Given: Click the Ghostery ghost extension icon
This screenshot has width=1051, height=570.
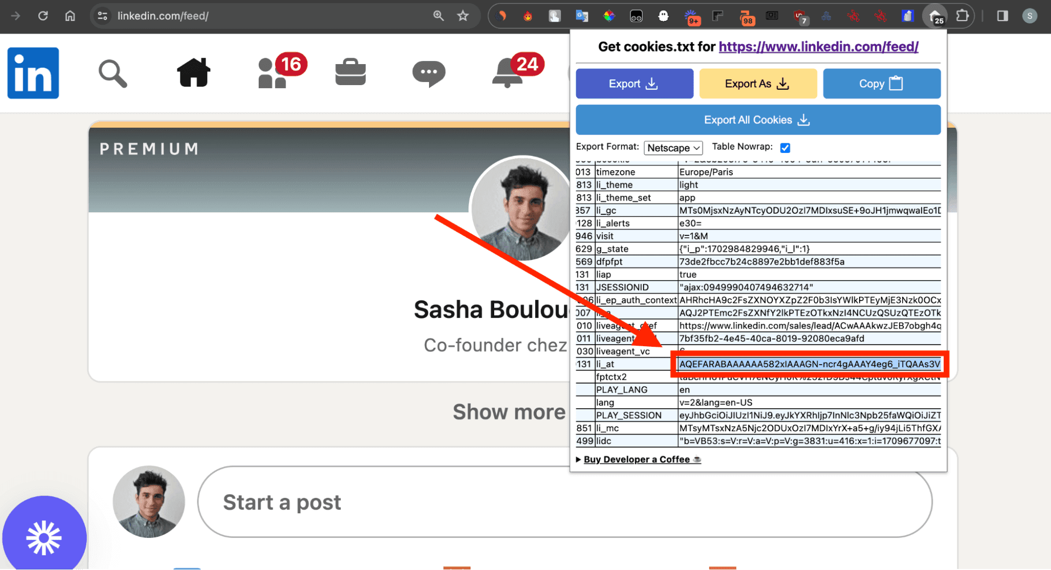Looking at the screenshot, I should pyautogui.click(x=663, y=16).
